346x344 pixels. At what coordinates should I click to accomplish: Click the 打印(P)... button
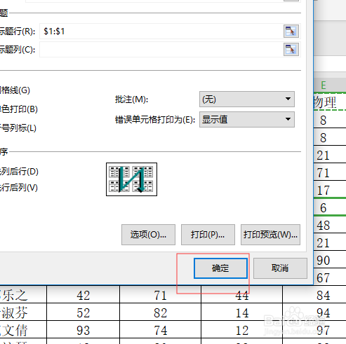[208, 235]
